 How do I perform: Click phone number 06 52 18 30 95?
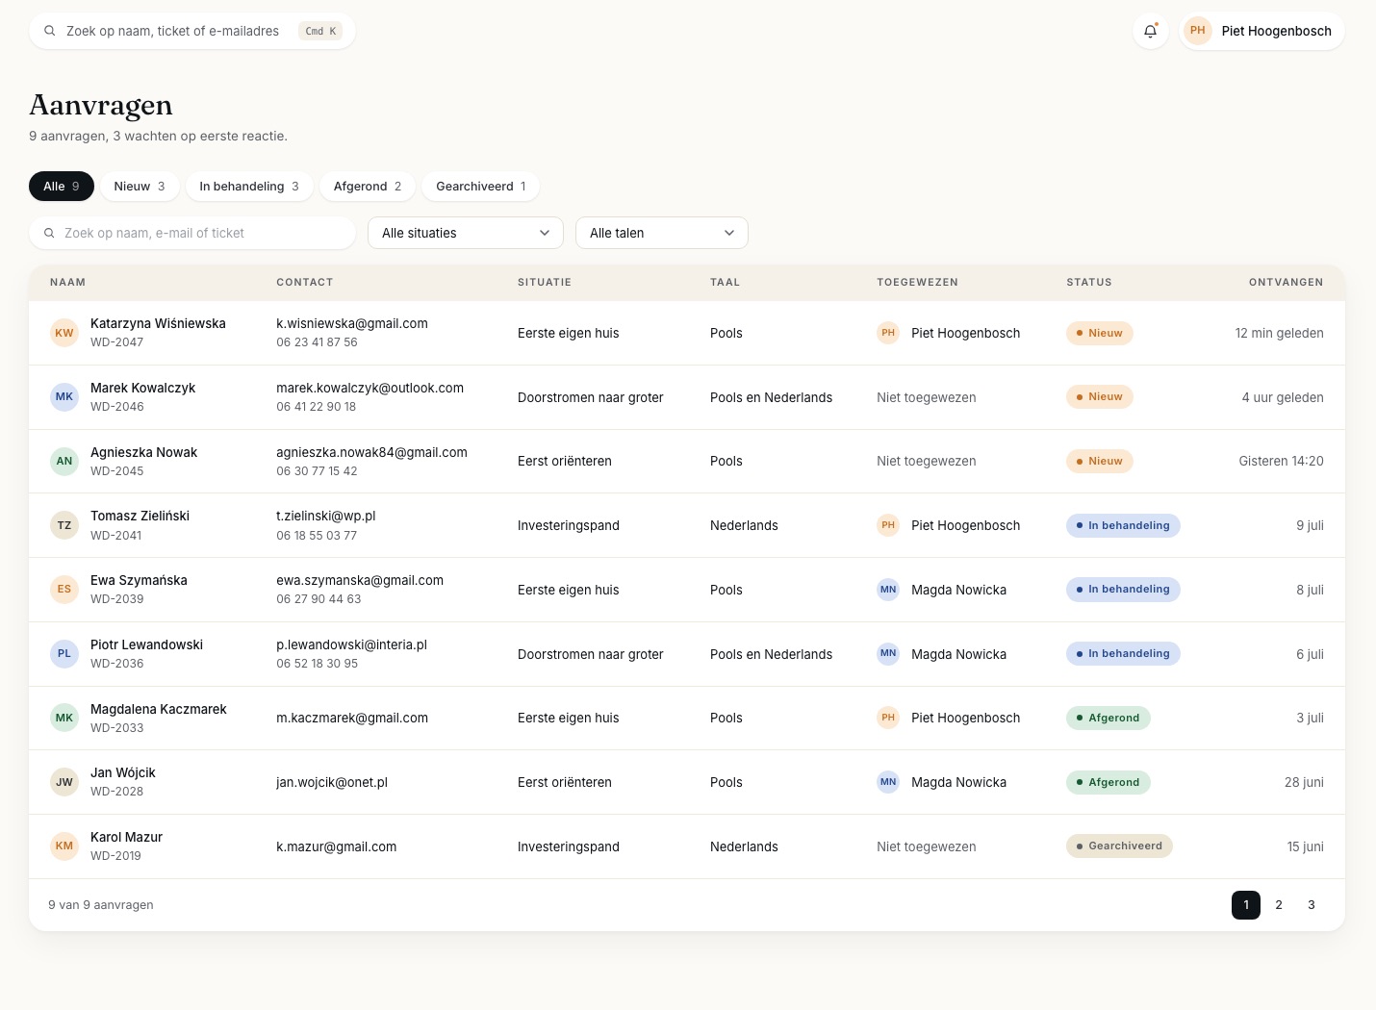point(317,664)
